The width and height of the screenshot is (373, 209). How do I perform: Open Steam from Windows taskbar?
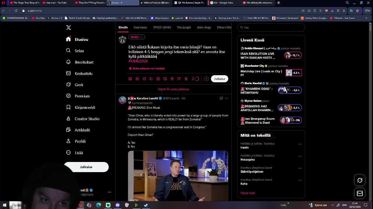pos(146,205)
